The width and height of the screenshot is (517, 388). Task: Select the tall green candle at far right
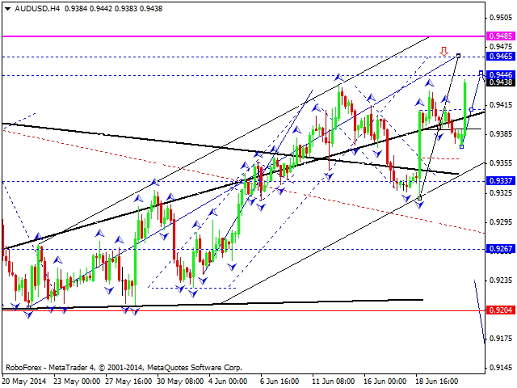(x=465, y=108)
